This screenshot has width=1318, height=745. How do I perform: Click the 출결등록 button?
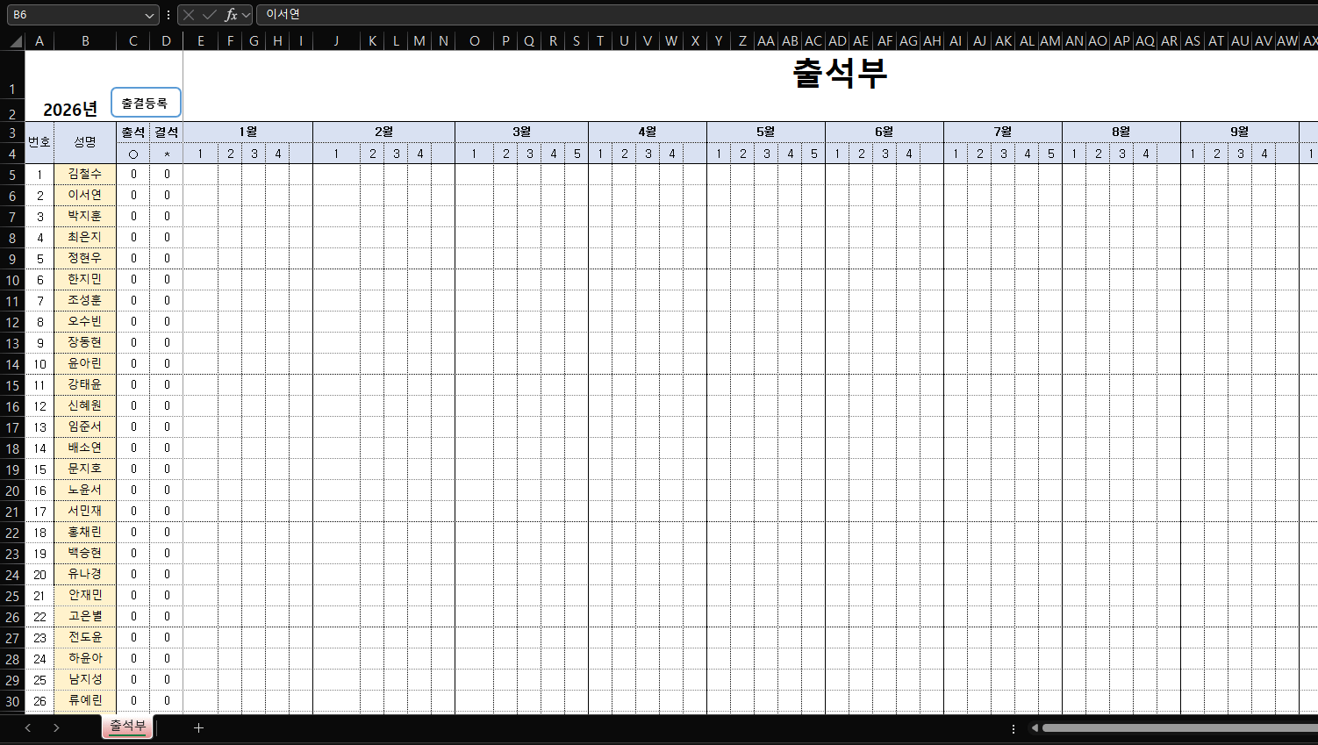point(146,103)
